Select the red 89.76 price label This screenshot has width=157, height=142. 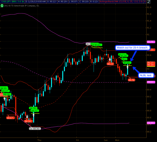131,80
